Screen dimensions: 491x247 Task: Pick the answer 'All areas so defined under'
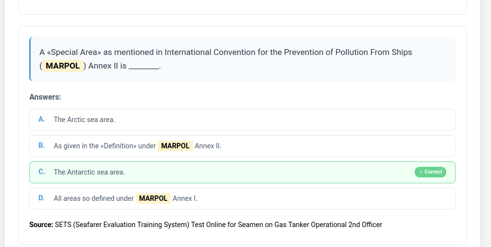coord(93,198)
